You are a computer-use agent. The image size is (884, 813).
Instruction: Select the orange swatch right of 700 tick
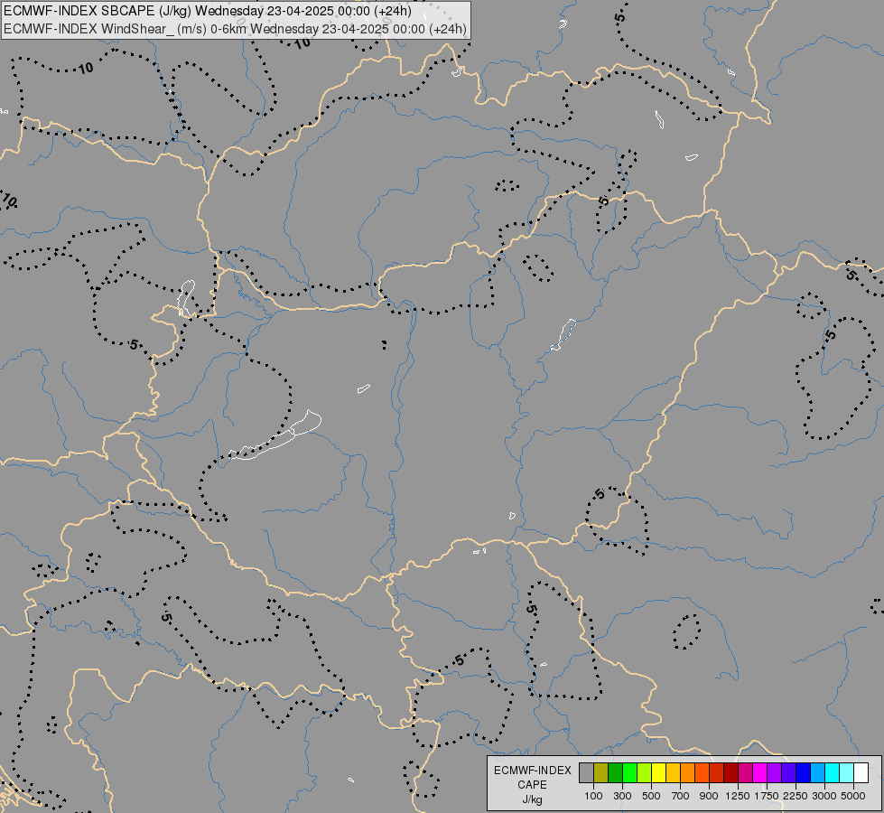(x=688, y=772)
